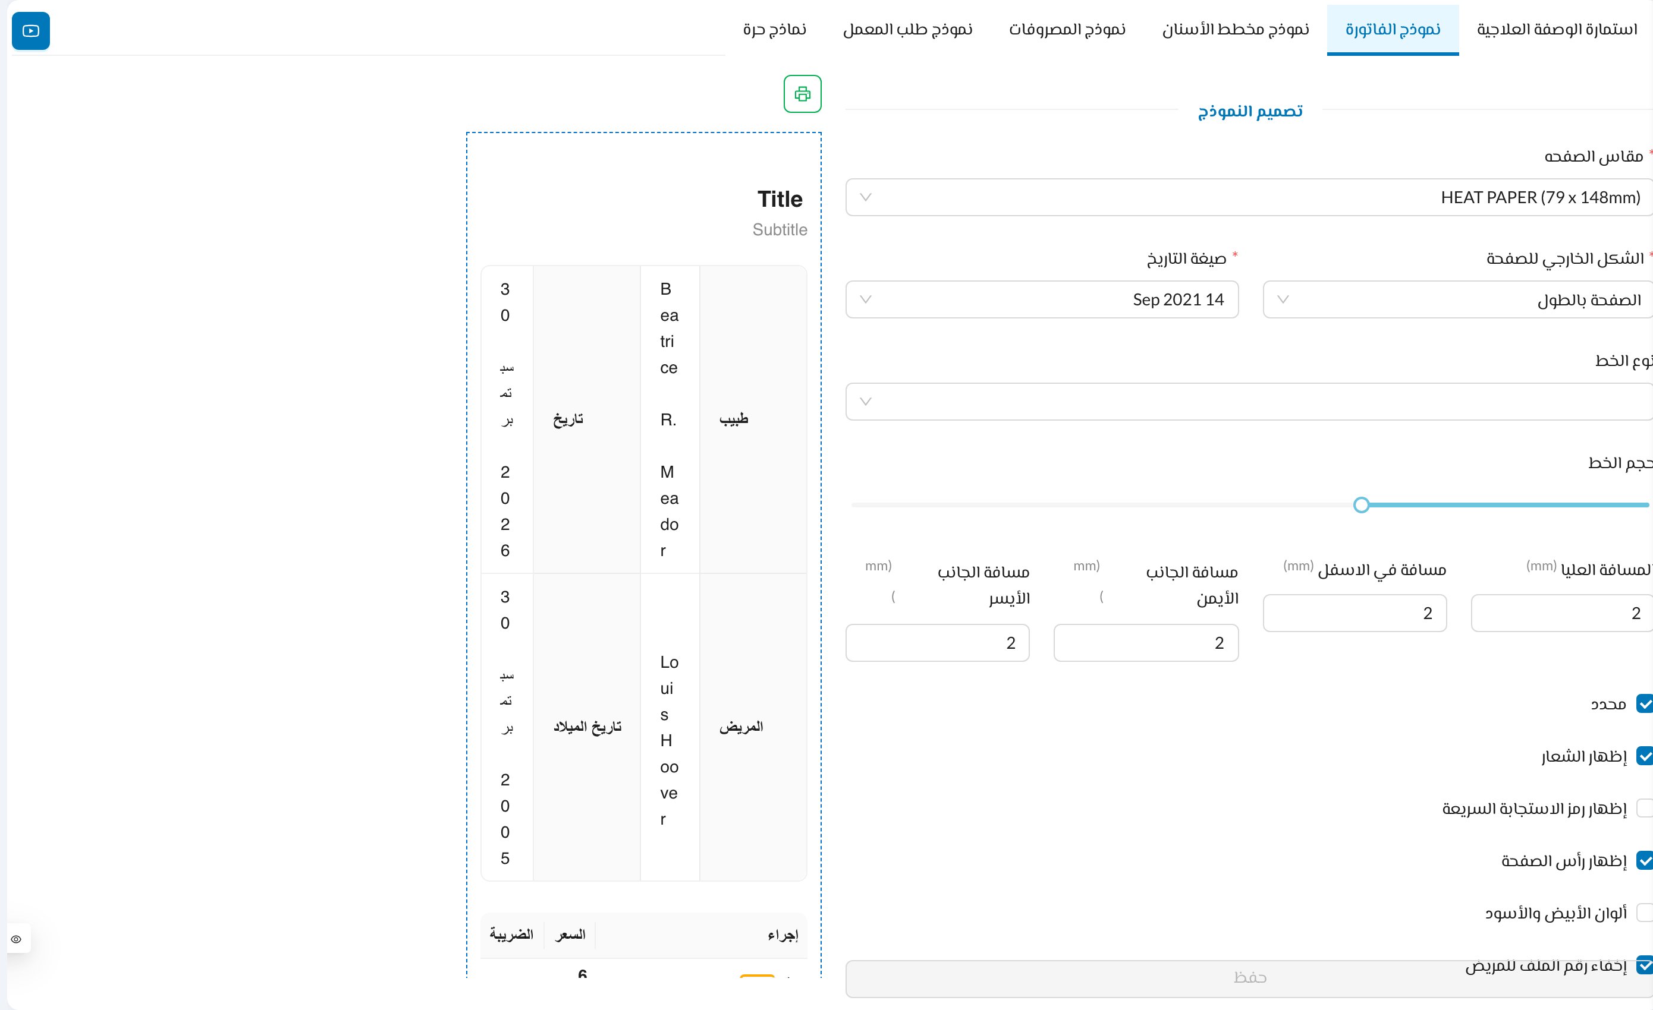Click the blue video tutorial icon

pyautogui.click(x=31, y=31)
